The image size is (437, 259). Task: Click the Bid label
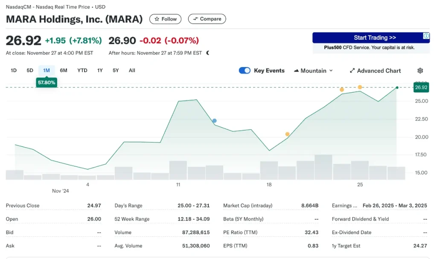coord(9,233)
